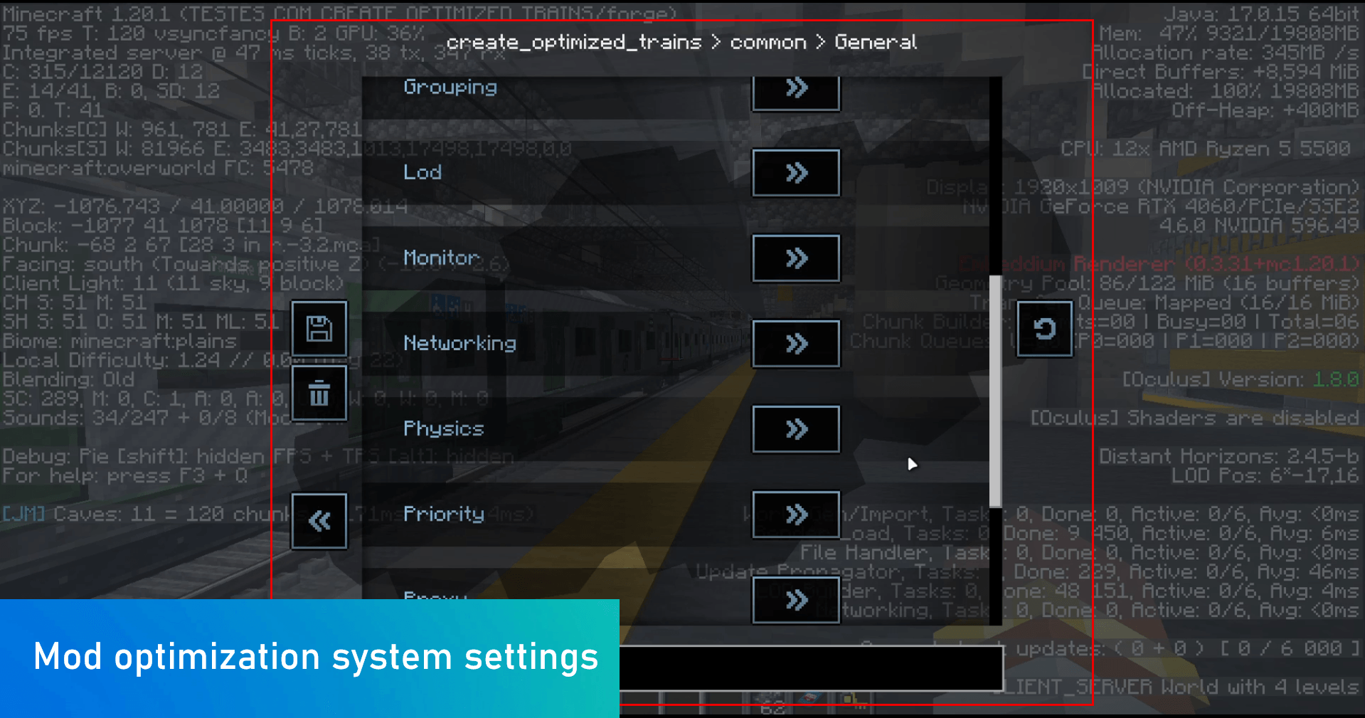Image resolution: width=1365 pixels, height=718 pixels.
Task: Click the save config floppy icon
Action: point(319,329)
